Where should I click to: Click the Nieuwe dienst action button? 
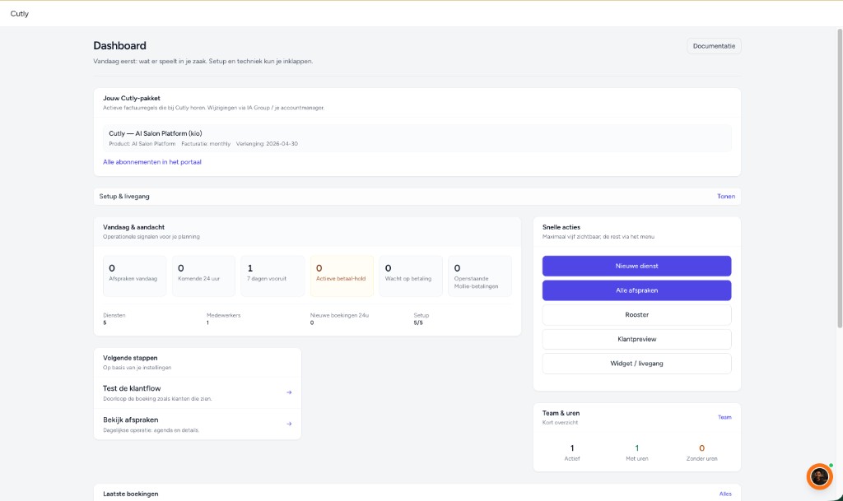tap(636, 266)
